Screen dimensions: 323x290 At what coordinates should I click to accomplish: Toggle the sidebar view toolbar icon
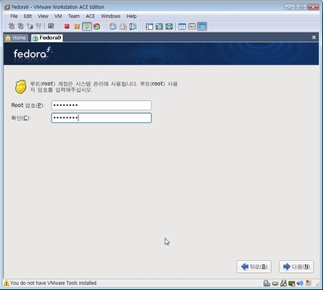[150, 26]
